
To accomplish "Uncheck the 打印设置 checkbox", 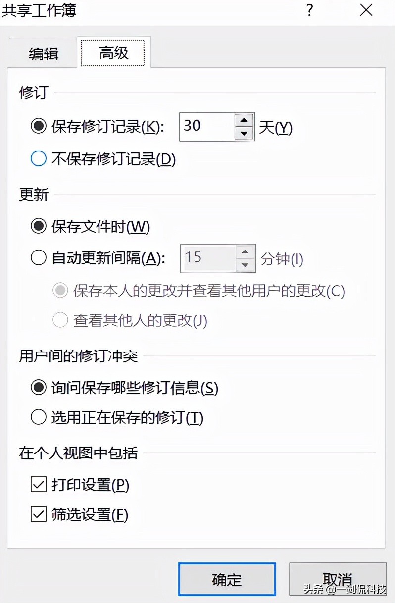I will pyautogui.click(x=38, y=486).
